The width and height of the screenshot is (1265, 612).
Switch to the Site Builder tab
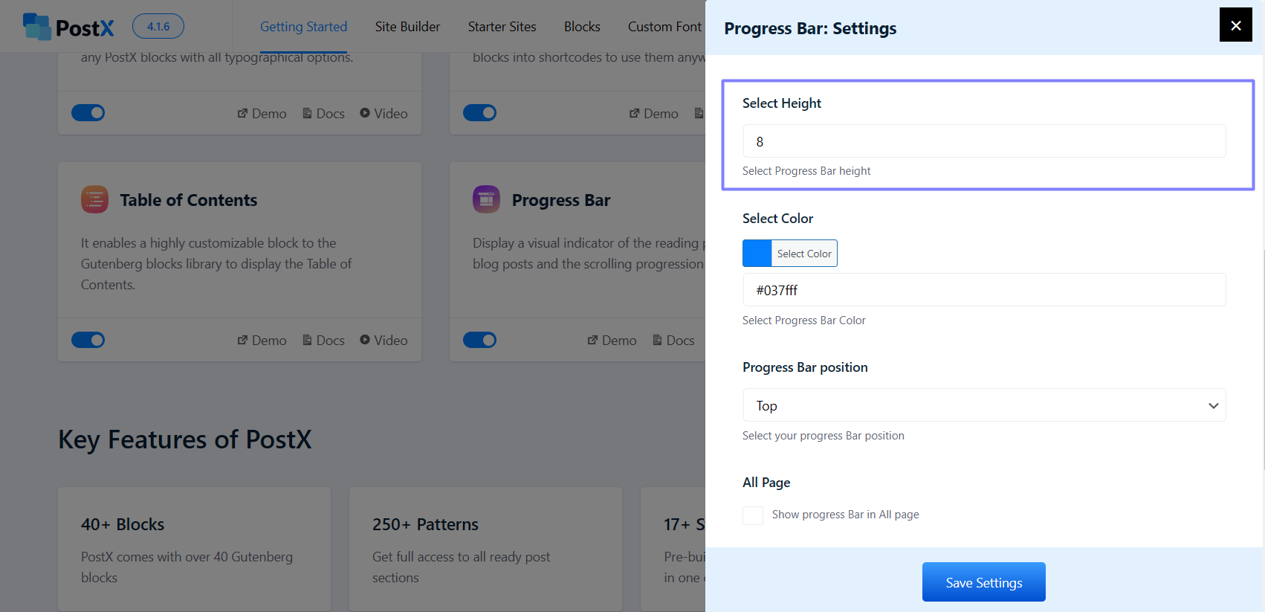tap(407, 27)
